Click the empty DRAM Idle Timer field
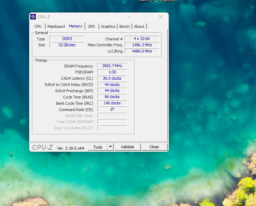 coord(112,116)
